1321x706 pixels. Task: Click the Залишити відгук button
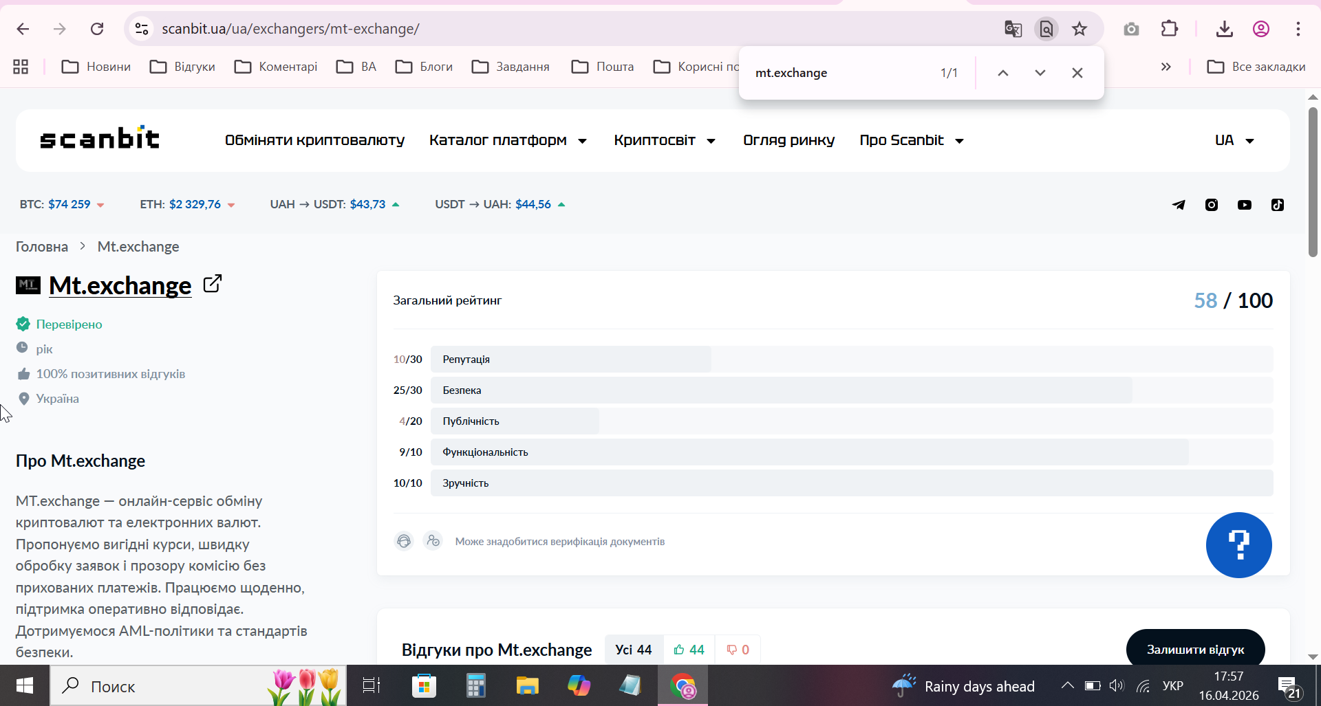point(1195,649)
